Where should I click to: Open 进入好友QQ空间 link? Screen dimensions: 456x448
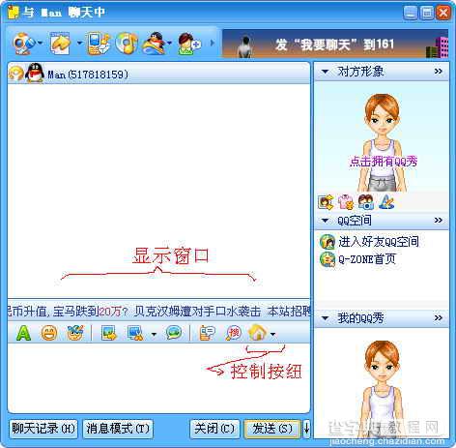click(x=379, y=241)
